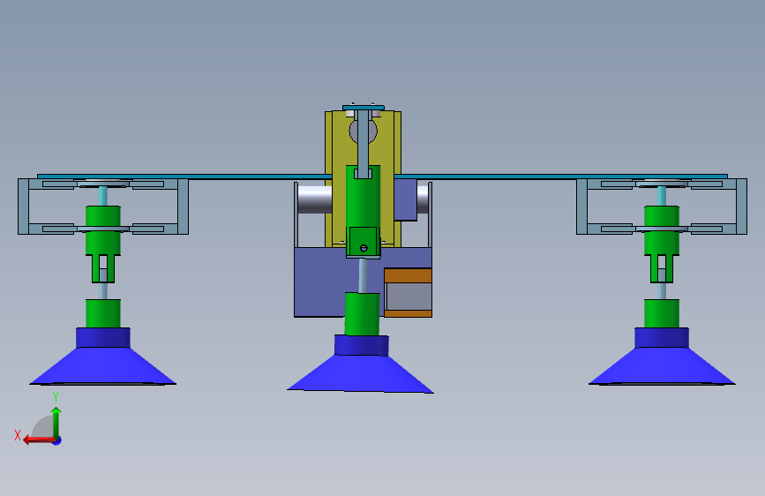The width and height of the screenshot is (765, 496).
Task: Click the green Y axis arrow of the triad
Action: [56, 422]
